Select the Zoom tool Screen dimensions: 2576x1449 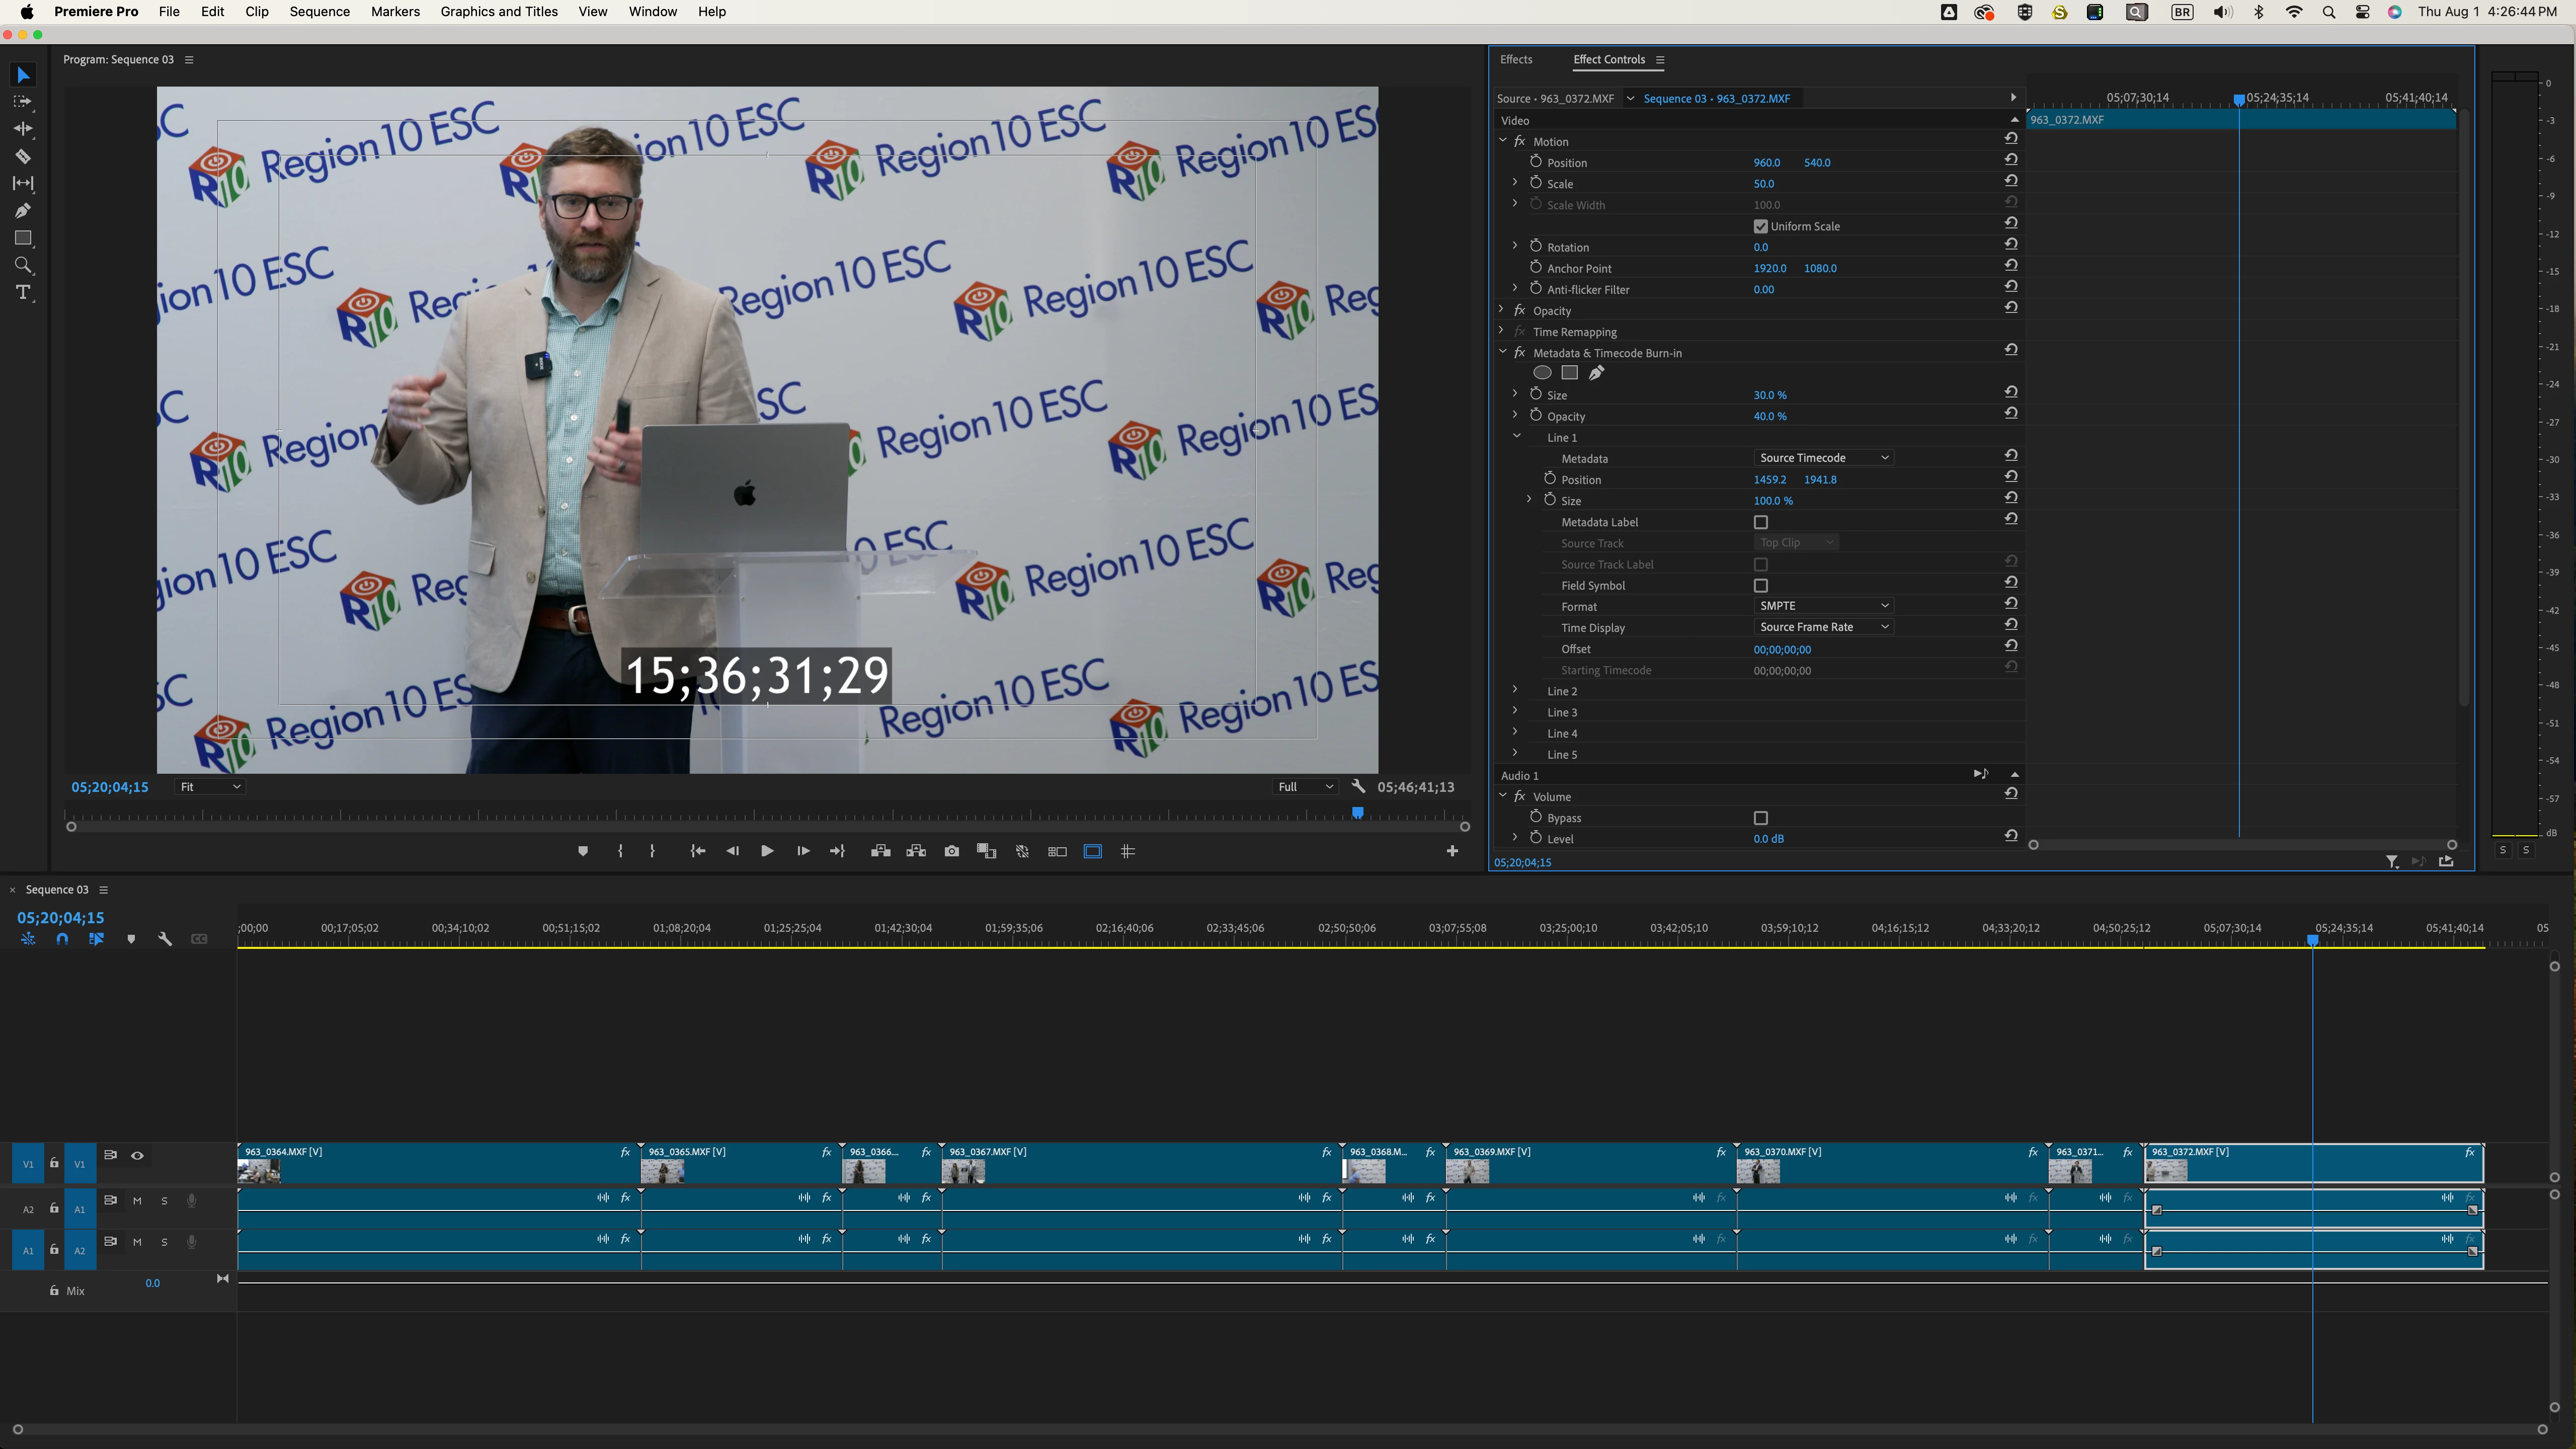(x=22, y=265)
